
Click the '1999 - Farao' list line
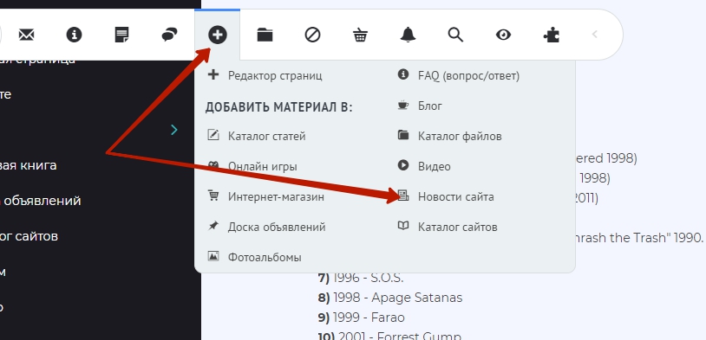click(x=361, y=318)
